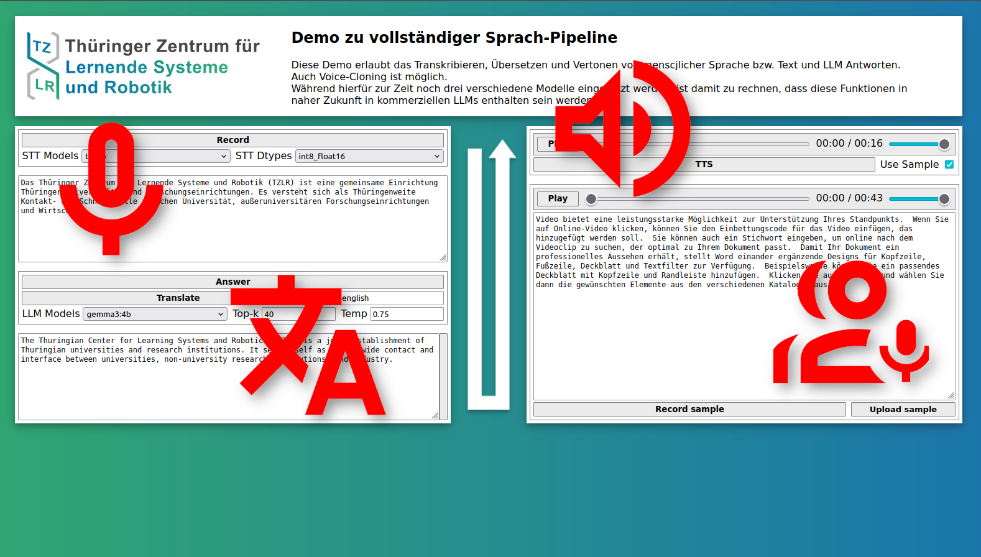The height and width of the screenshot is (557, 981).
Task: Adjust the volume slider of the 00:16 player
Action: [x=916, y=144]
